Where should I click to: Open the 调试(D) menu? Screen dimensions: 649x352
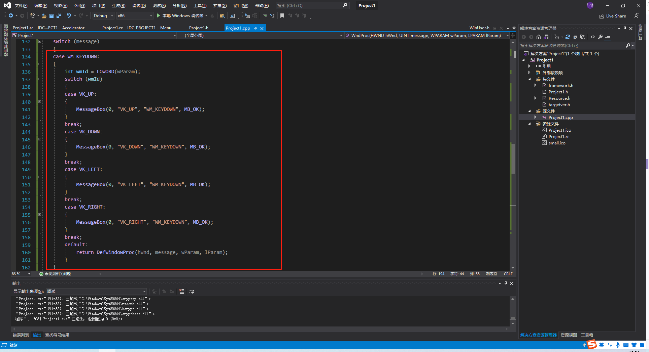[139, 6]
